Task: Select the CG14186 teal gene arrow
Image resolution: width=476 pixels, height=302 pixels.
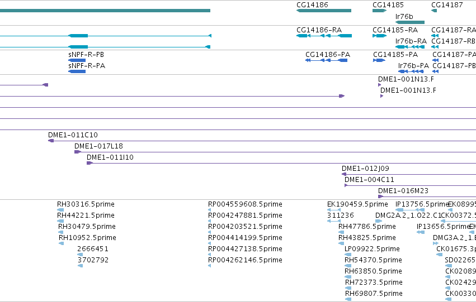Action: (324, 11)
